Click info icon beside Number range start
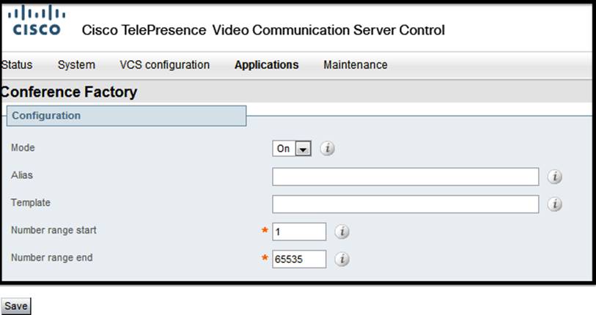596x315 pixels. click(x=342, y=231)
